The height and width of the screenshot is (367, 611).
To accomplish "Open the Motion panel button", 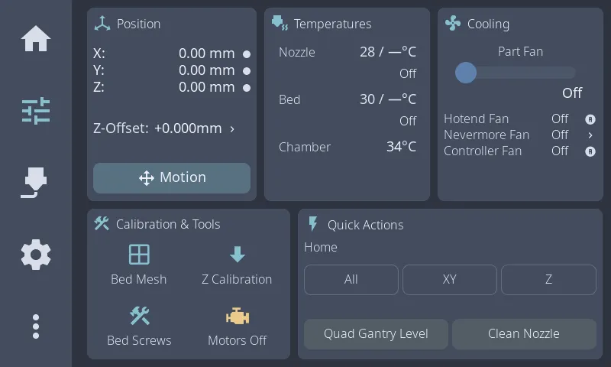I will point(172,178).
